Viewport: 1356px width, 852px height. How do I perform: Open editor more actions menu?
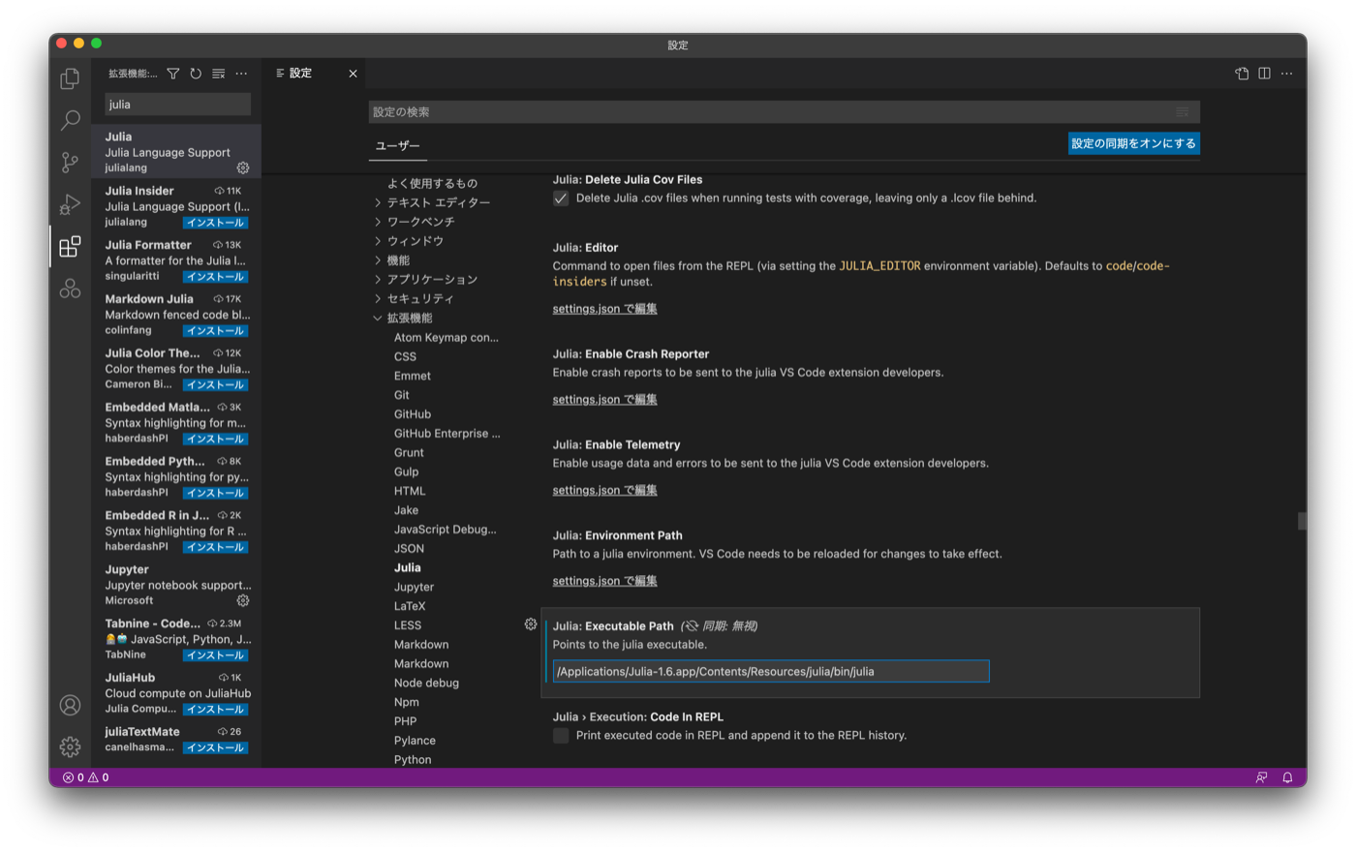(1286, 74)
